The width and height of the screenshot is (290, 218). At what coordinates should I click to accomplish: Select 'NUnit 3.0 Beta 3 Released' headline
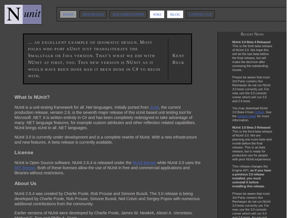pyautogui.click(x=251, y=127)
